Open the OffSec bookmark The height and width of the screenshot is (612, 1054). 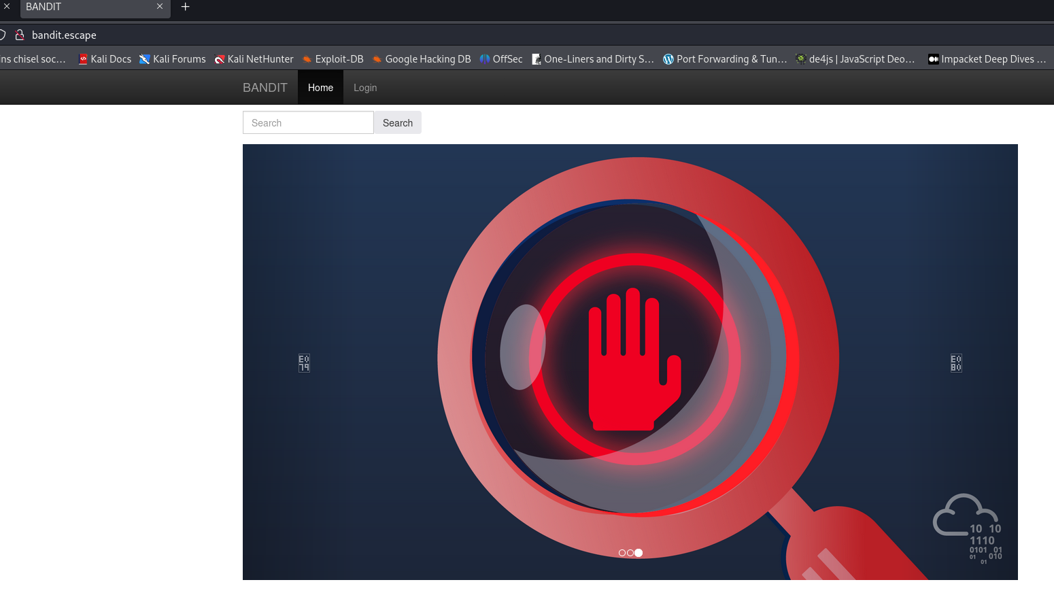tap(501, 59)
